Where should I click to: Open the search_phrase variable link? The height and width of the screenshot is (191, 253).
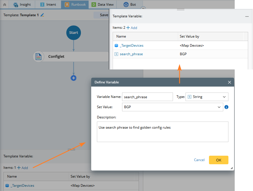(131, 54)
